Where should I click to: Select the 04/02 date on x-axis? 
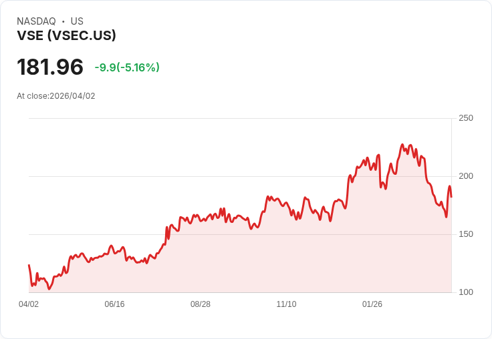click(29, 304)
